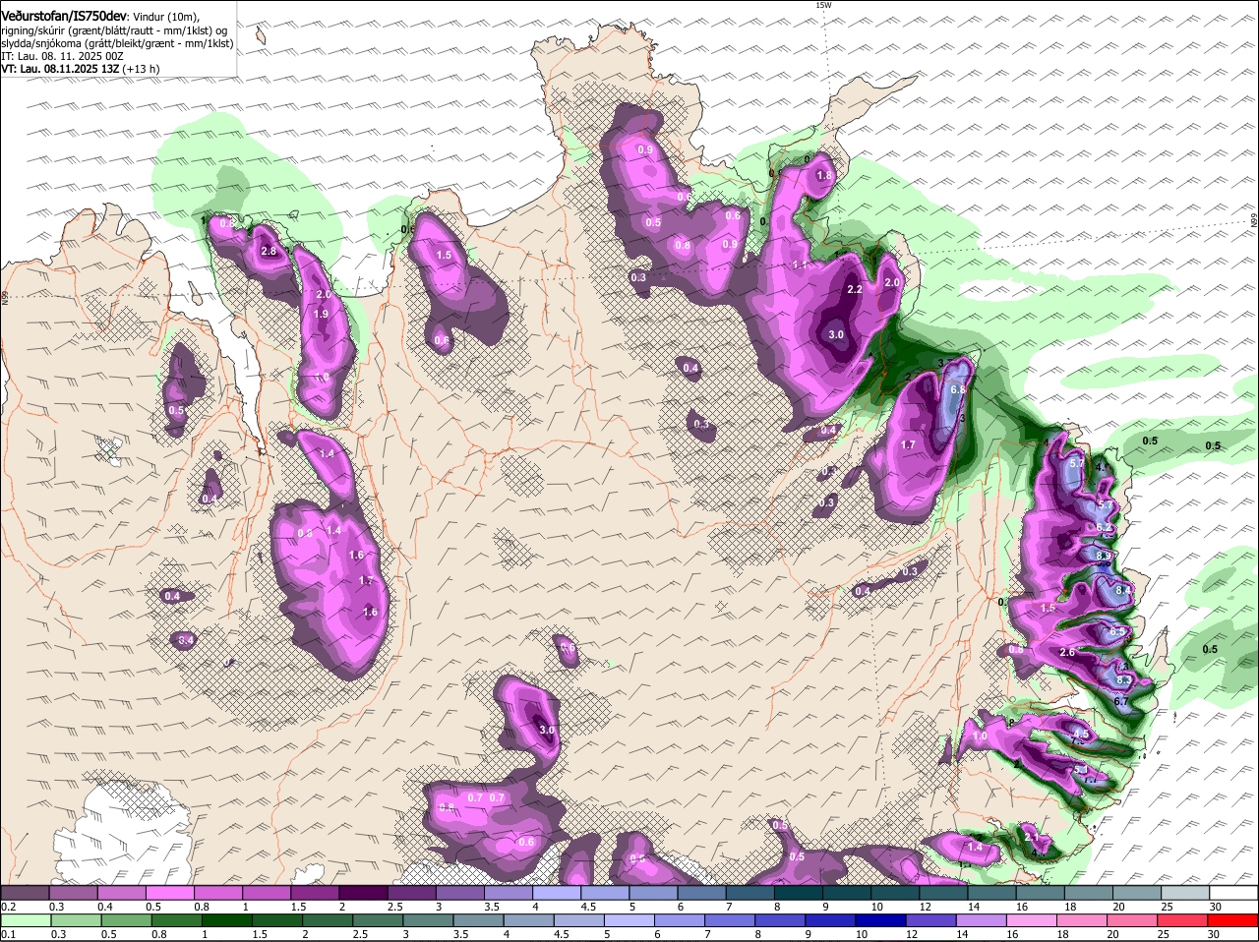Click the 6.5 value on the east coast
The image size is (1259, 942).
point(1117,631)
